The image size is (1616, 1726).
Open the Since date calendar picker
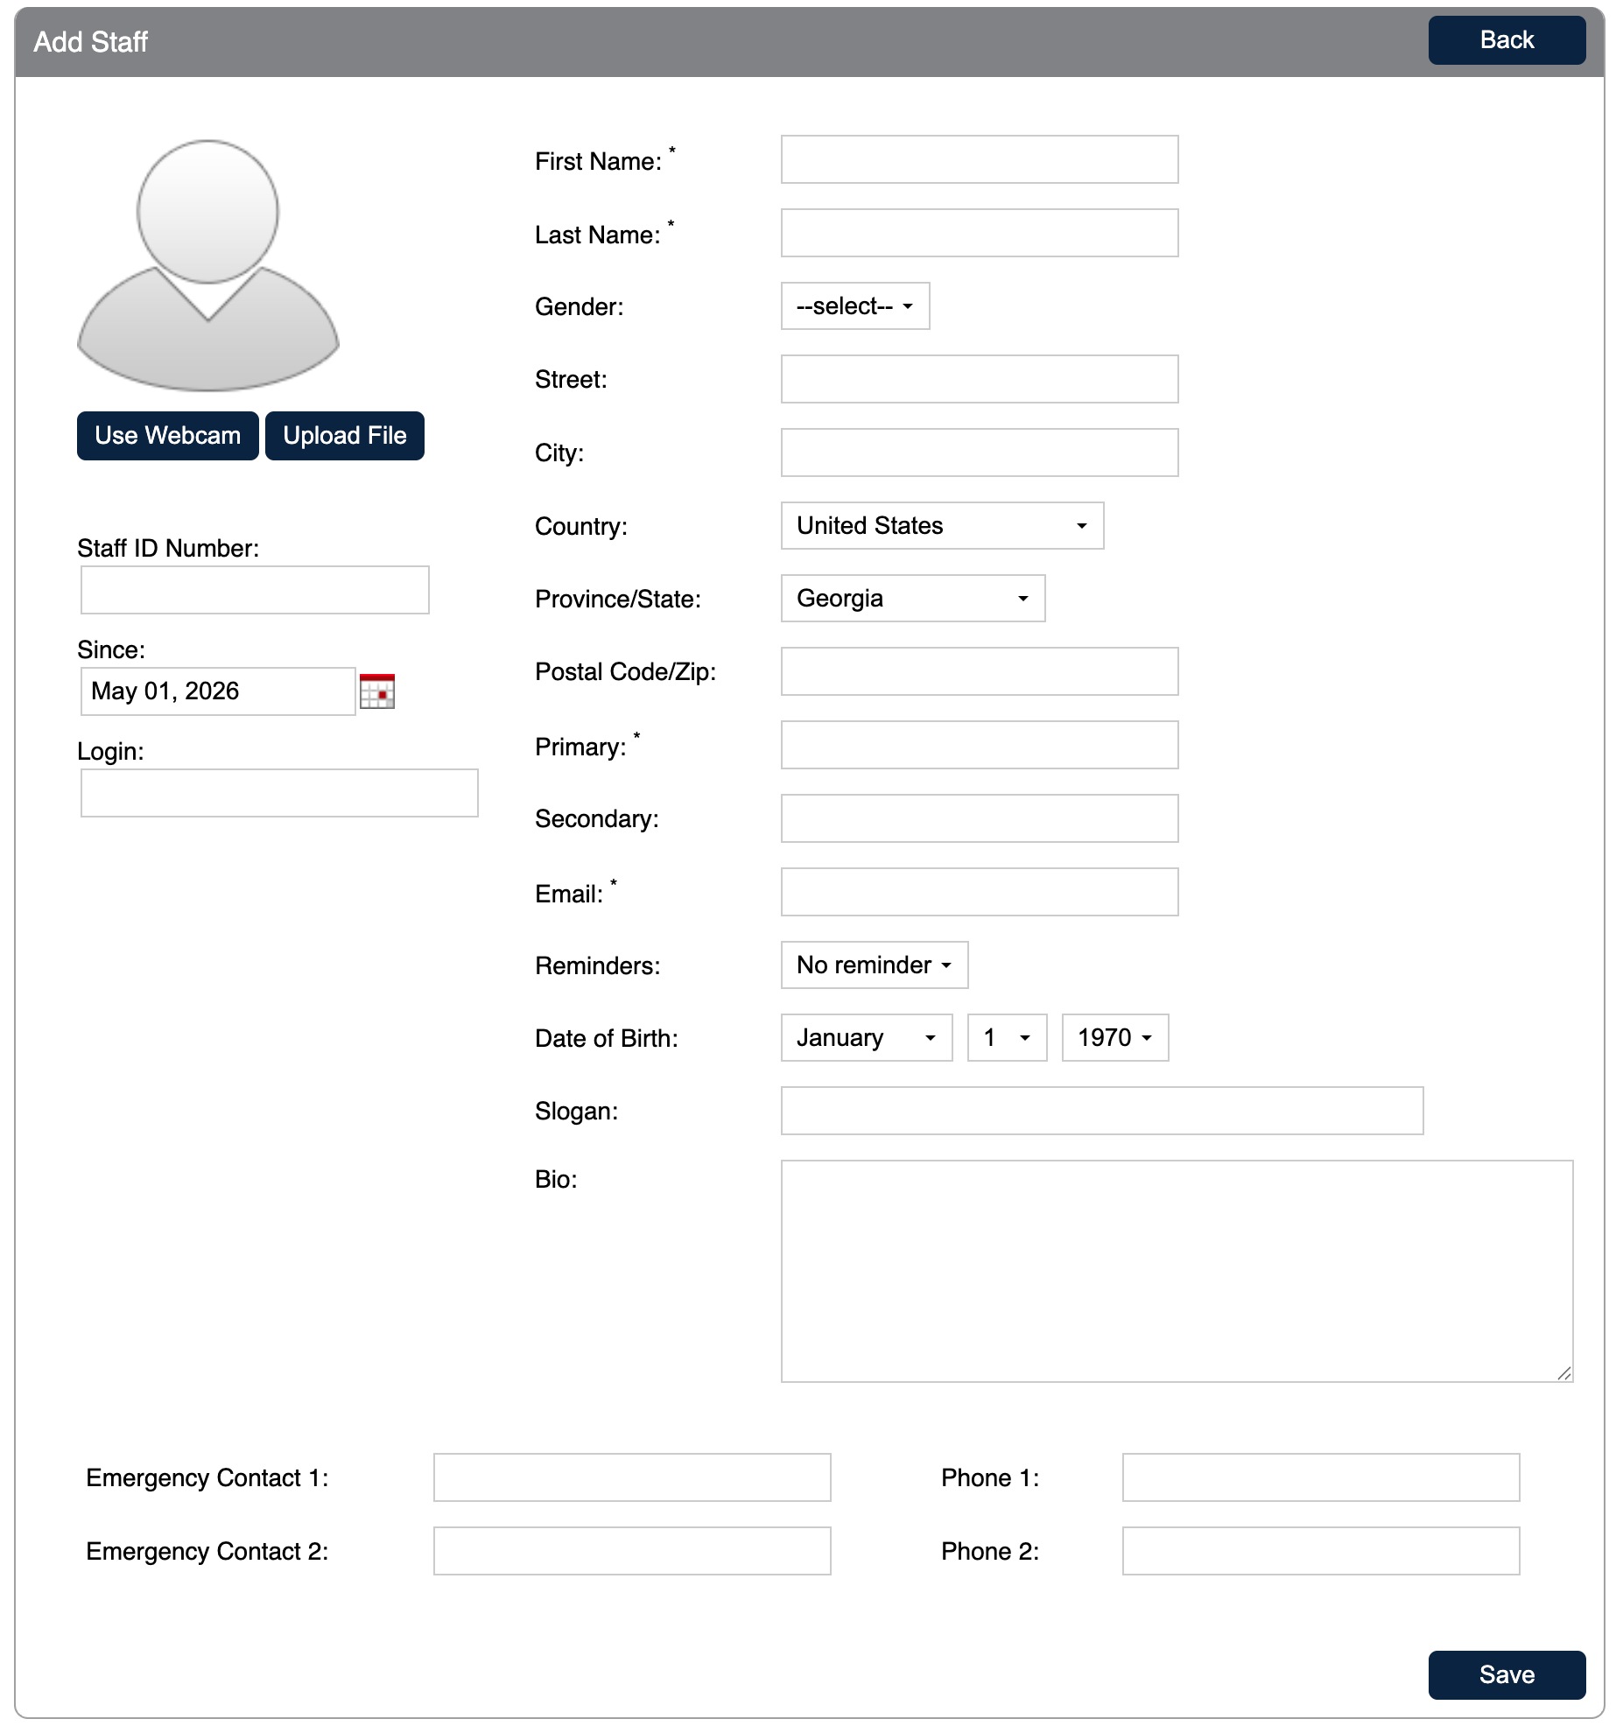377,691
